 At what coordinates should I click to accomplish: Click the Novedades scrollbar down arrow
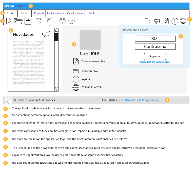56,88
